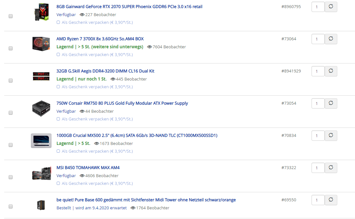The image size is (355, 219).
Task: Click eye icon beside 227 Beobachter
Action: coord(82,15)
